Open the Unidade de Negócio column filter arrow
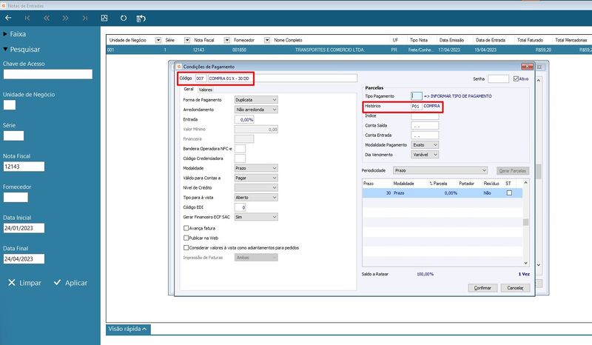This screenshot has width=592, height=345. [x=158, y=40]
